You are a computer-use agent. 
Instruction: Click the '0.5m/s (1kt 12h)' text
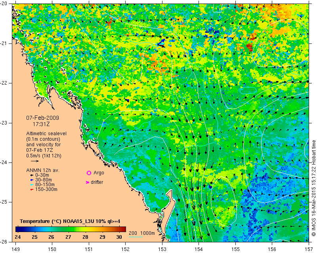44,156
